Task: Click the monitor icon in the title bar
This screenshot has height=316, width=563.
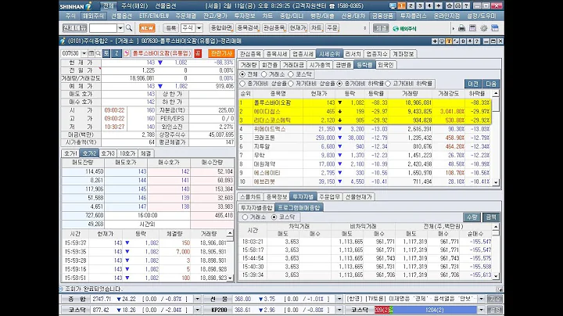Action: (x=393, y=5)
